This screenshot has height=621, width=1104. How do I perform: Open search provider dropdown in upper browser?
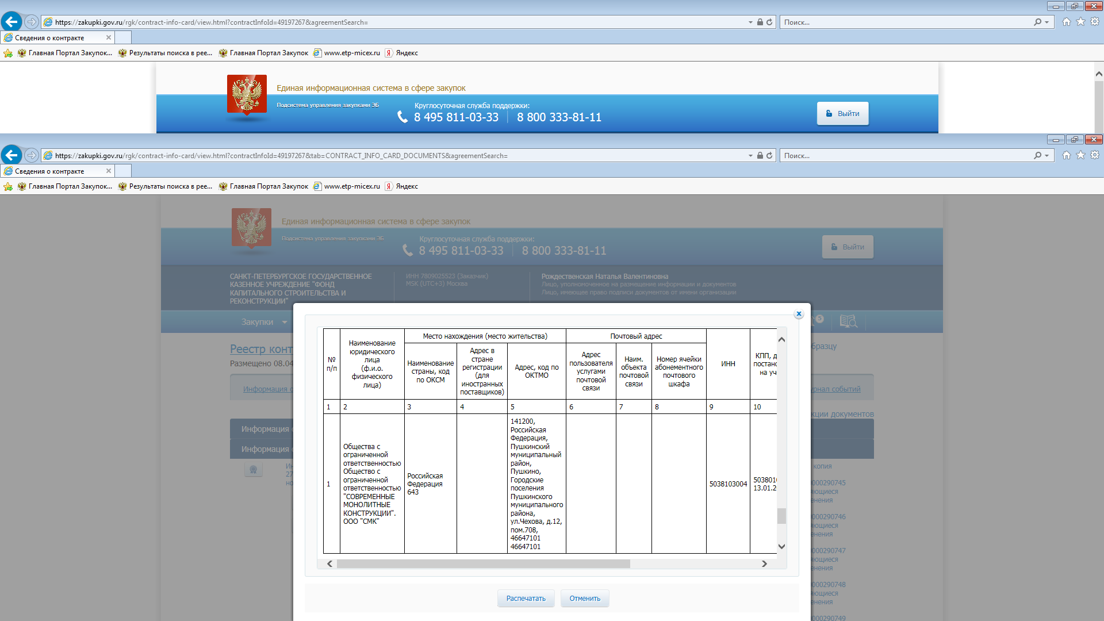click(x=1047, y=22)
